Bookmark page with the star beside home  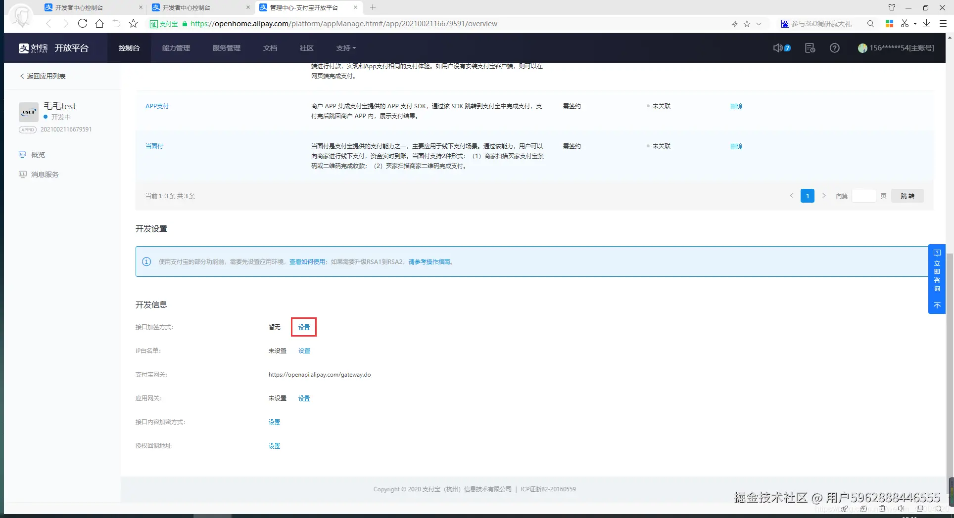click(x=133, y=24)
